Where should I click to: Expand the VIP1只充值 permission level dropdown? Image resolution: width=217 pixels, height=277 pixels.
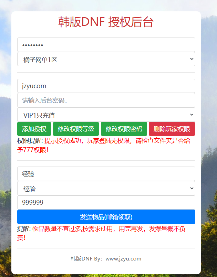pos(106,115)
